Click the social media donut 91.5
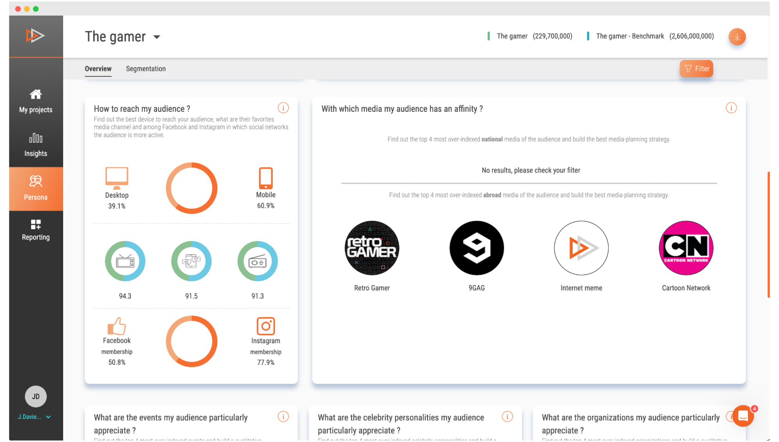This screenshot has height=442, width=779. click(191, 261)
